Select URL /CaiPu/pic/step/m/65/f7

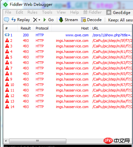(x=112, y=74)
